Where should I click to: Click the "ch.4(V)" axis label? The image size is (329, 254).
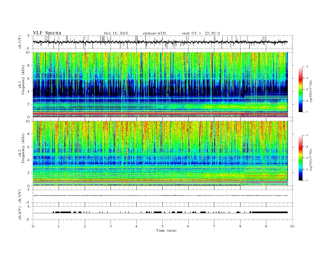(x=20, y=213)
